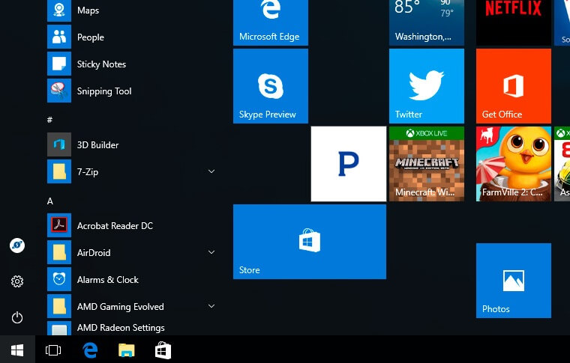Click the # section letter header

click(49, 120)
